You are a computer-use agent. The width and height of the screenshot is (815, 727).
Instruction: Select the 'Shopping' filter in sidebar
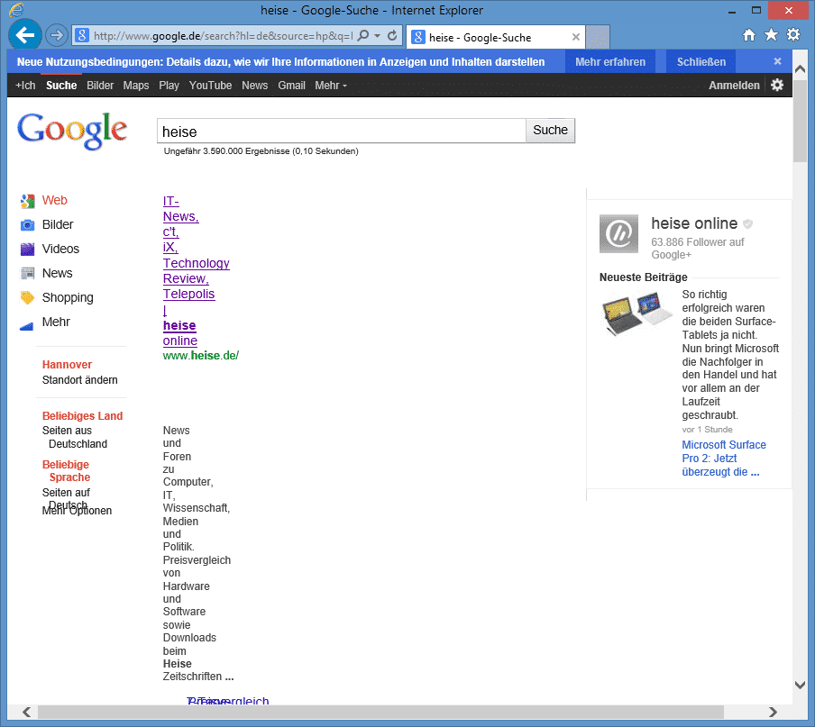tap(68, 297)
